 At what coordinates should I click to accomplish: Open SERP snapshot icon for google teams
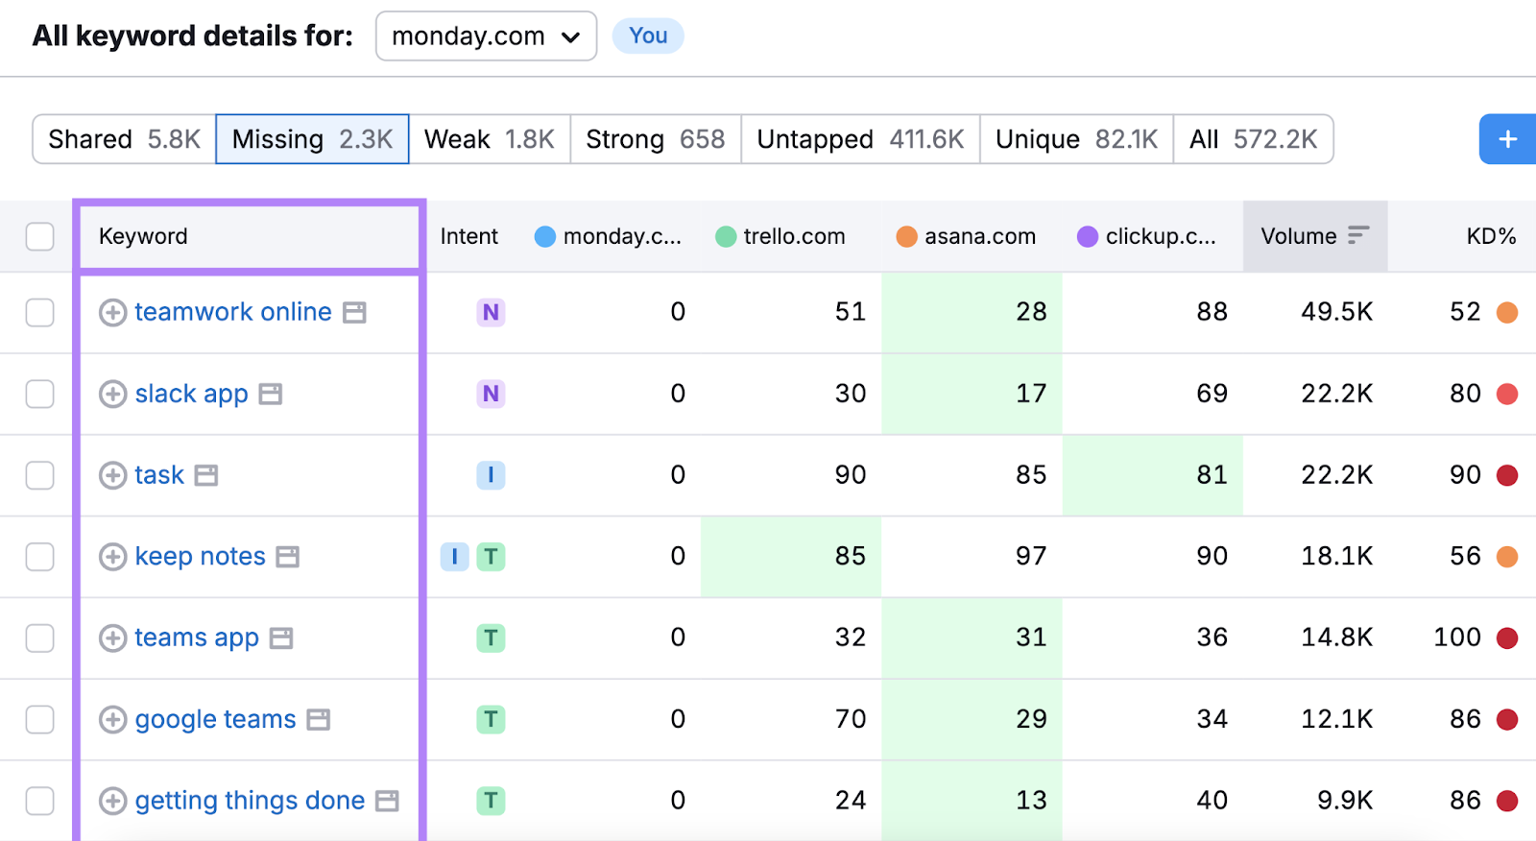pos(319,720)
